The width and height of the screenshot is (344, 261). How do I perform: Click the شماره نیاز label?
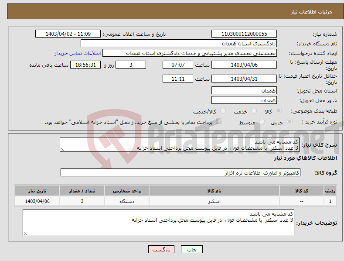pos(325,34)
